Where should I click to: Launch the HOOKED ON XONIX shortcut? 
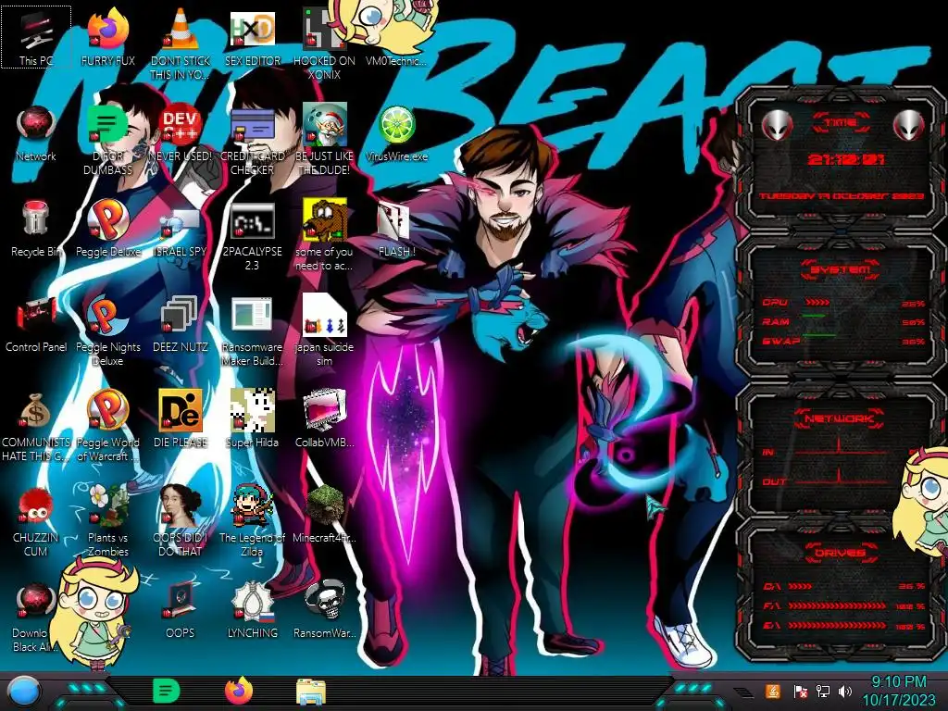click(x=324, y=44)
